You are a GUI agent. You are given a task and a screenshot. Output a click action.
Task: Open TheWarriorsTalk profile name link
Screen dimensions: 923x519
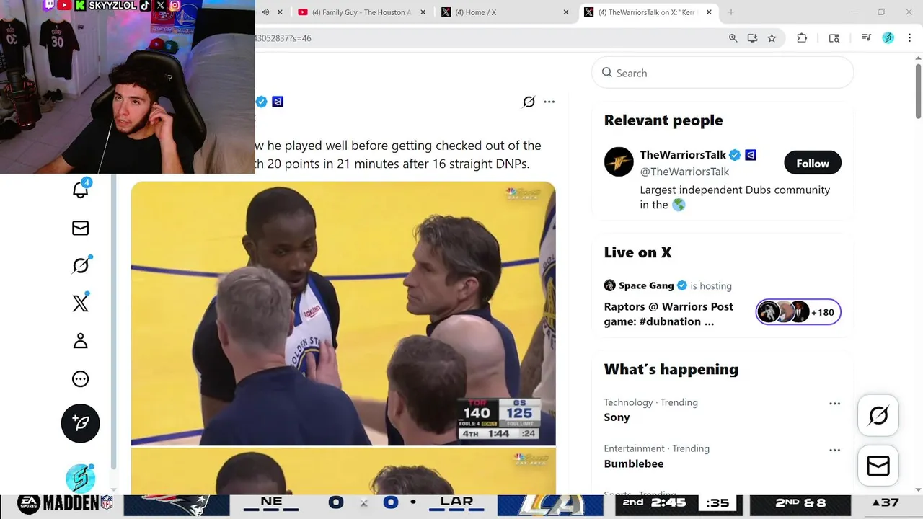click(x=684, y=155)
